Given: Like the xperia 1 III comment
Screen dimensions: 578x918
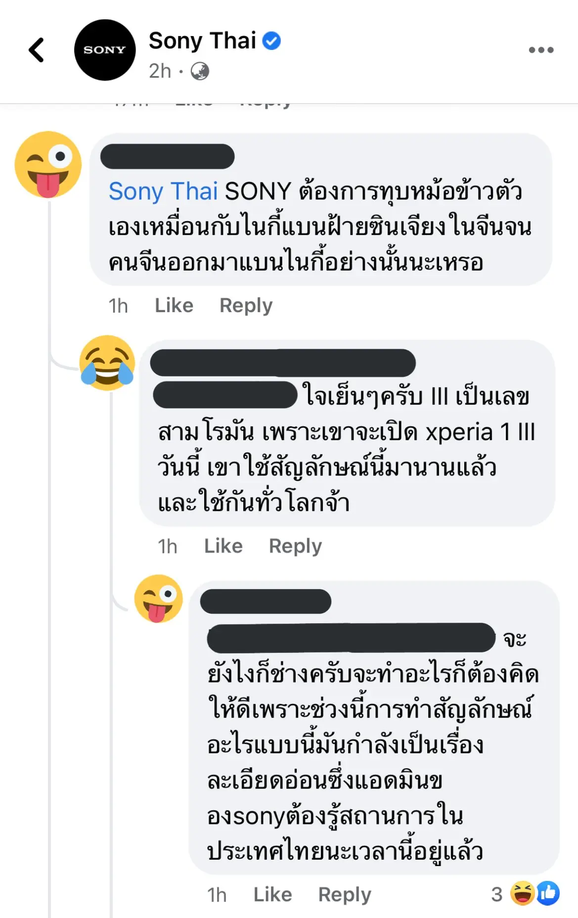Looking at the screenshot, I should click(x=223, y=546).
